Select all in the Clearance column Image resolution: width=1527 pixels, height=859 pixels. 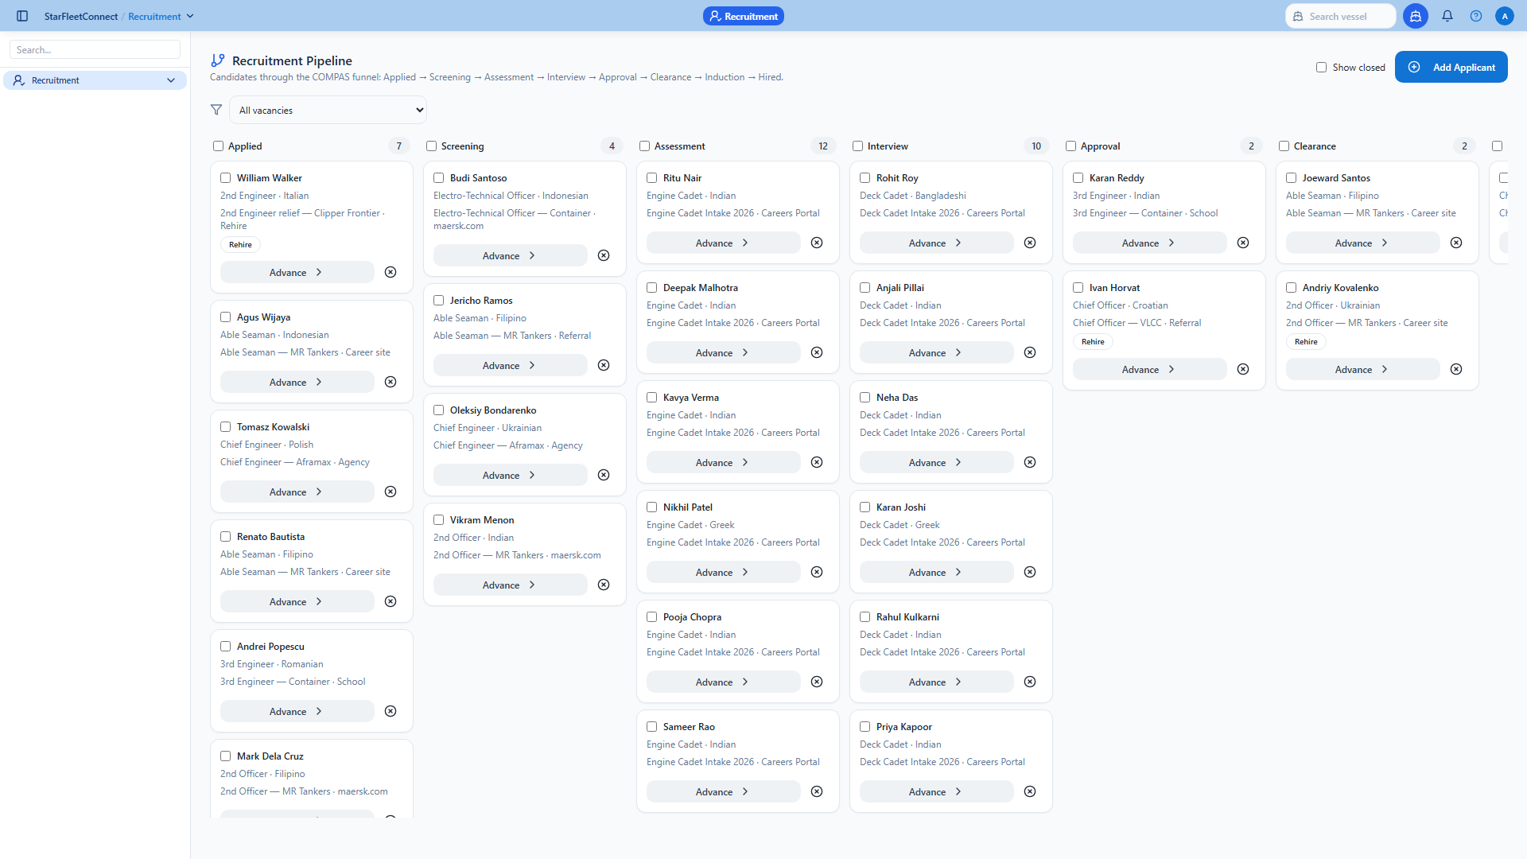(x=1284, y=146)
